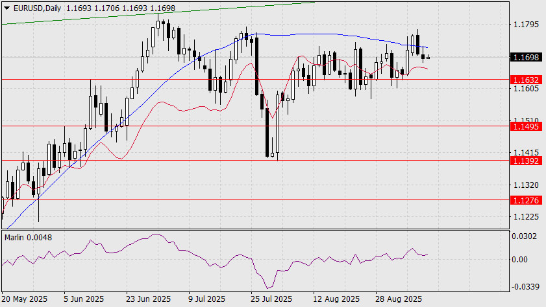Click the 1.1605 price scale value
The height and width of the screenshot is (307, 546).
click(526, 89)
